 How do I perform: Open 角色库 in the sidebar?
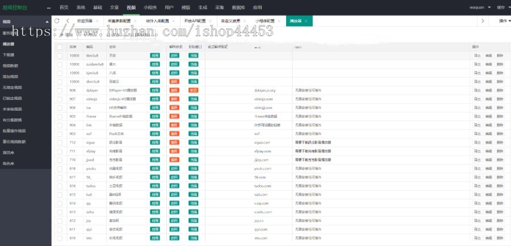9,164
